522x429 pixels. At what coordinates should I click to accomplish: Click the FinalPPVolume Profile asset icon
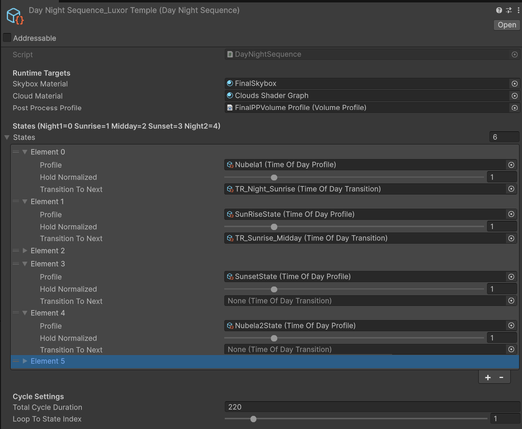pos(230,107)
